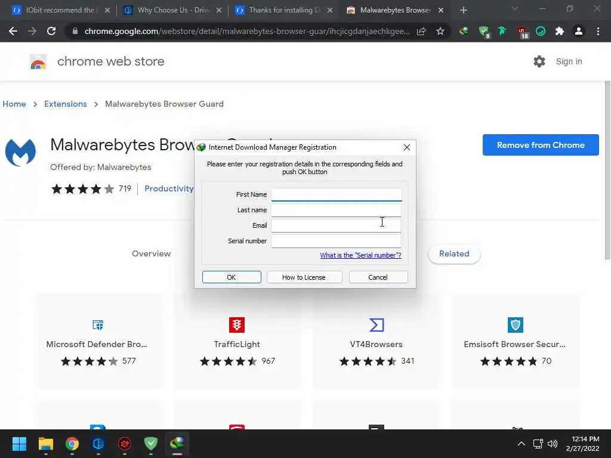Viewport: 611px width, 458px height.
Task: Open the Chrome profile avatar
Action: (x=579, y=31)
